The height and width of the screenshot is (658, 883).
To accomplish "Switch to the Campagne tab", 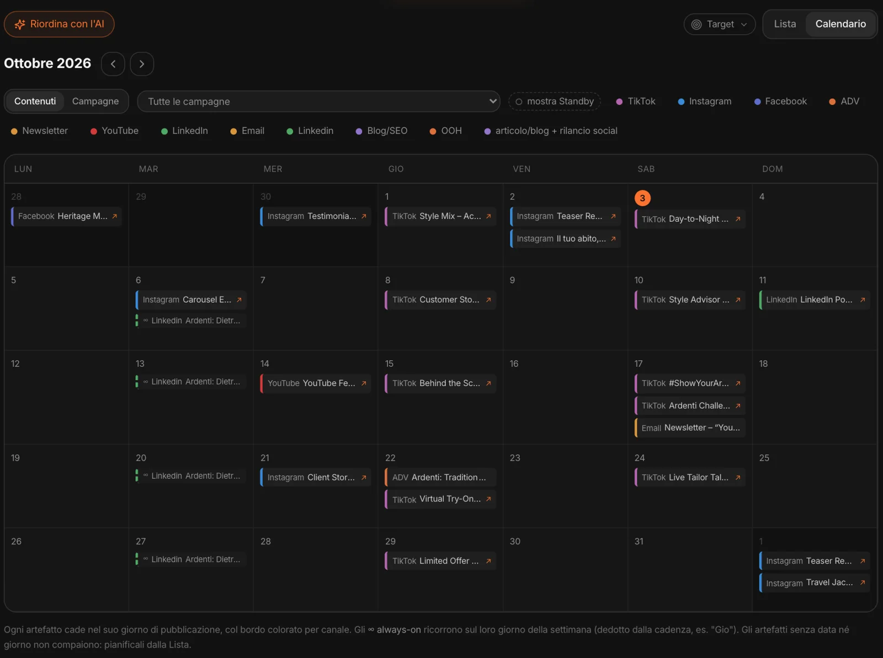I will point(95,101).
